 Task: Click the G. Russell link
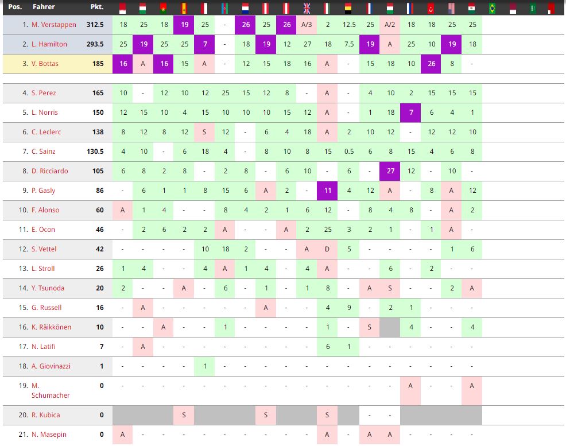pos(46,308)
